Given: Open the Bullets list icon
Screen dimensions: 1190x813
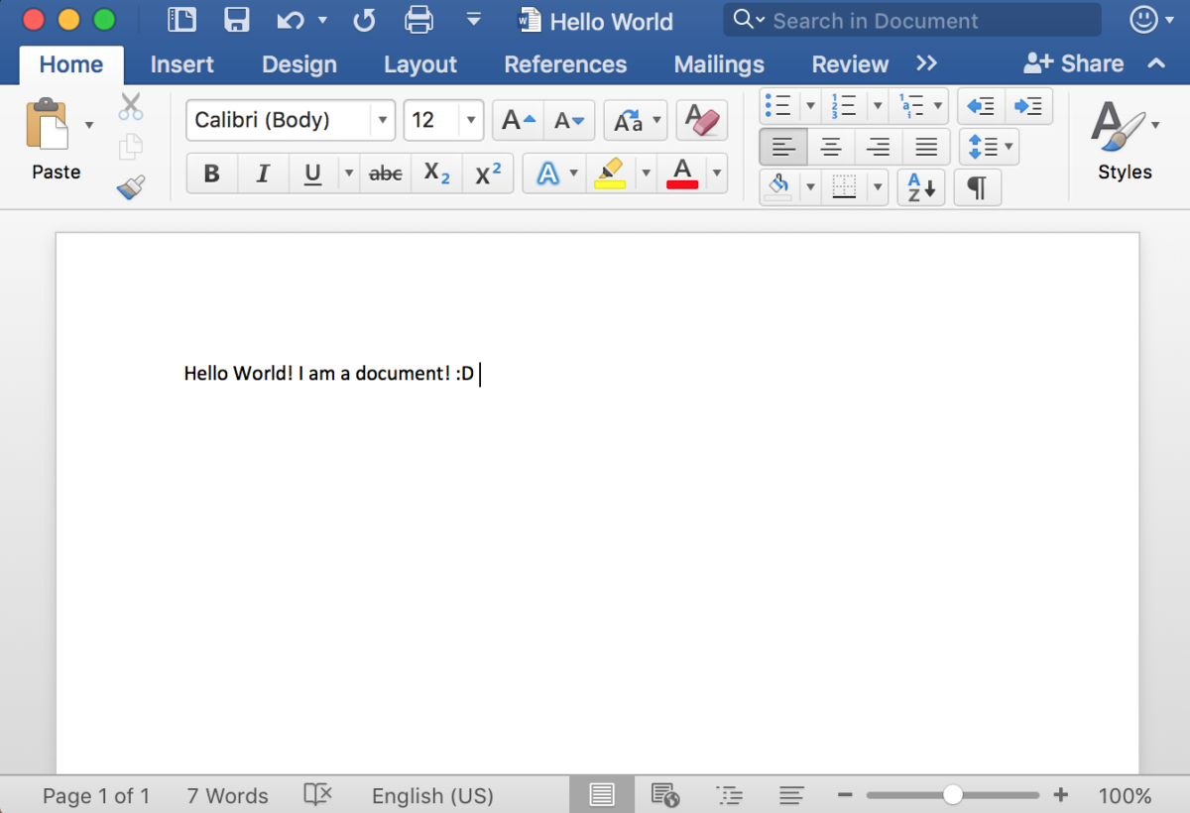Looking at the screenshot, I should point(780,106).
